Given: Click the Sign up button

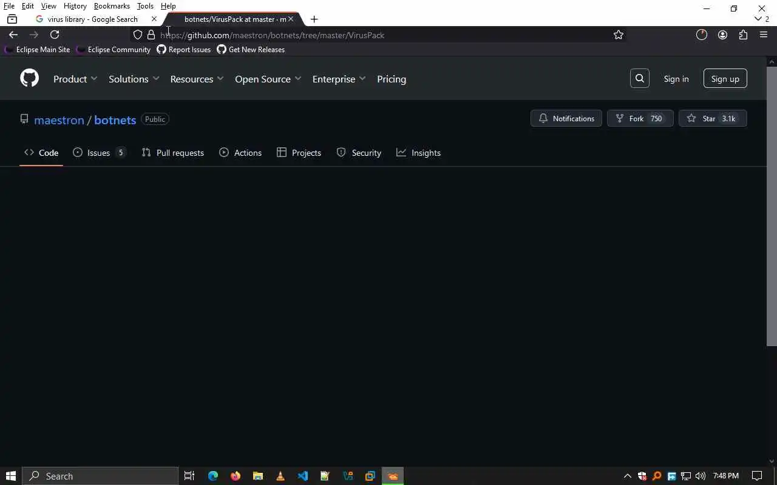Looking at the screenshot, I should pyautogui.click(x=725, y=79).
